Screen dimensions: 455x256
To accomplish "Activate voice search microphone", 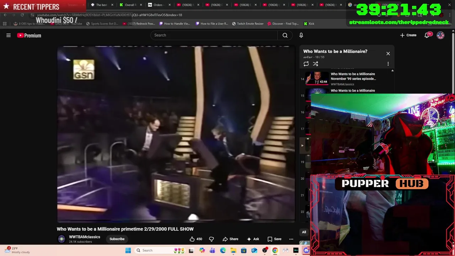I will pos(301,35).
